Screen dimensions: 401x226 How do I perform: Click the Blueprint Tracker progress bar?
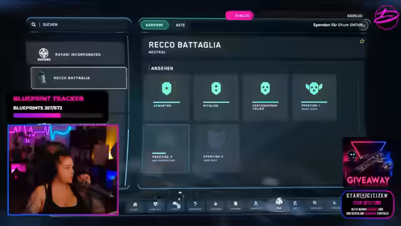tap(58, 116)
